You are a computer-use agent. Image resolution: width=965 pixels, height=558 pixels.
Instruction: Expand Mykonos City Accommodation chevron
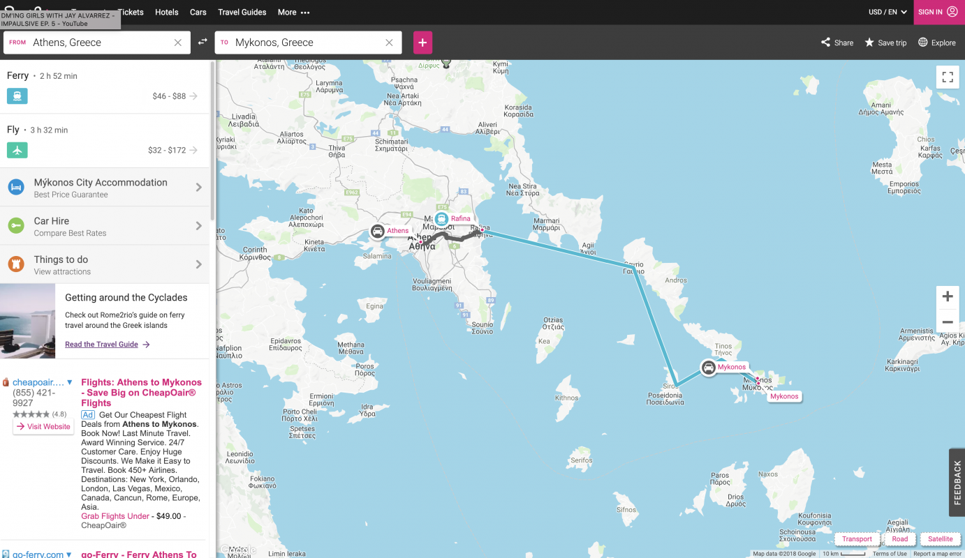[199, 187]
